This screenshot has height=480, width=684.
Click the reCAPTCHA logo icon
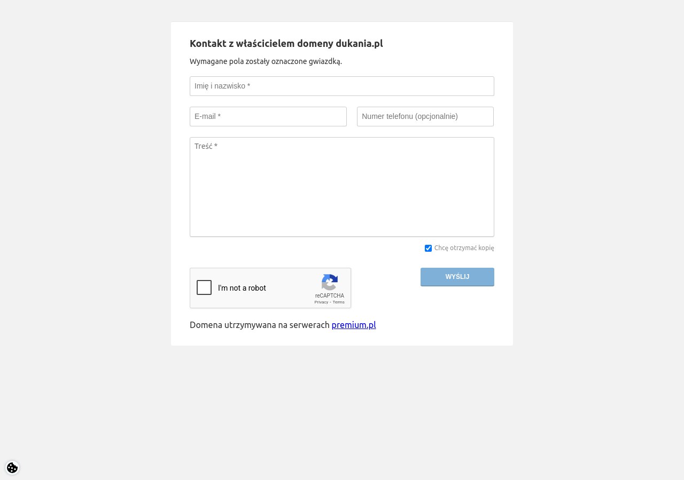point(330,283)
